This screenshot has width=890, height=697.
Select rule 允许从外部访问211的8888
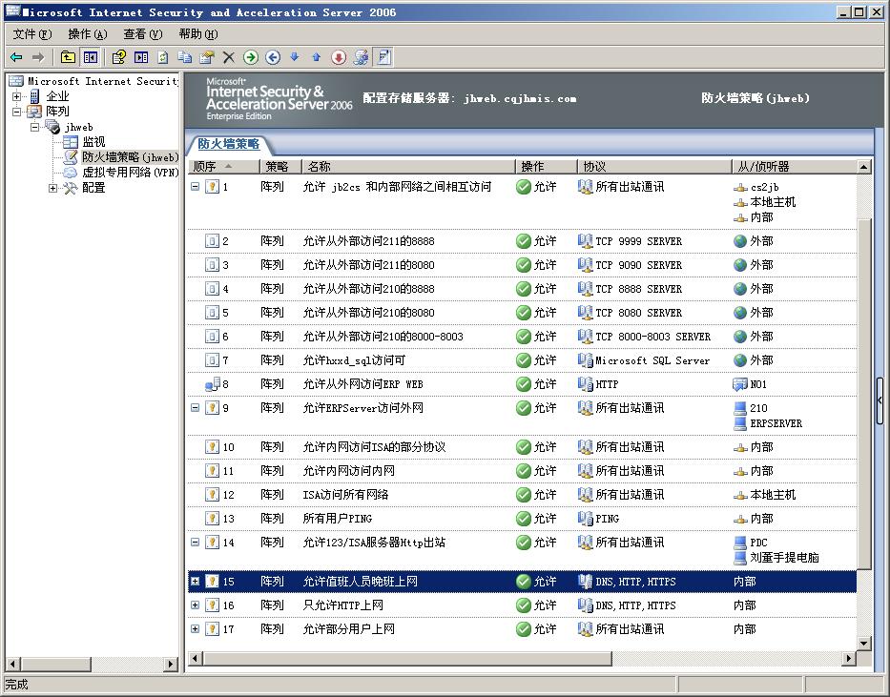coord(522,241)
